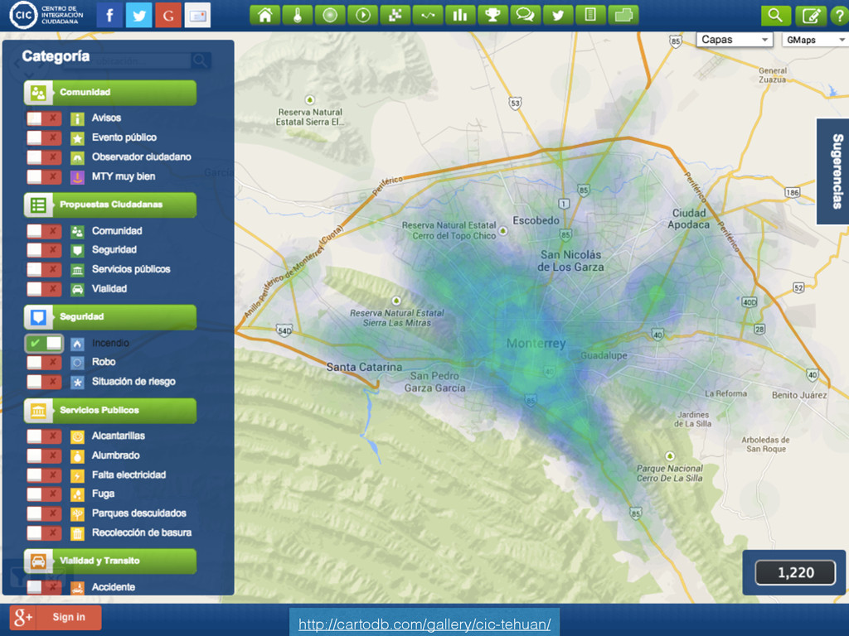Click the Avisos info icon
This screenshot has height=636, width=849.
click(77, 118)
